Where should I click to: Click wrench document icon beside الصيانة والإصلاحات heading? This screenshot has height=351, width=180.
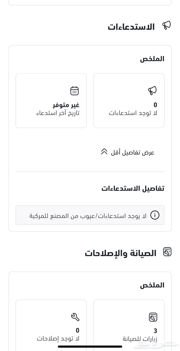click(167, 252)
